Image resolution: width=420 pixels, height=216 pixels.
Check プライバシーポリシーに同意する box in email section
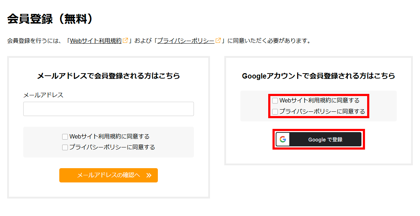pos(65,147)
